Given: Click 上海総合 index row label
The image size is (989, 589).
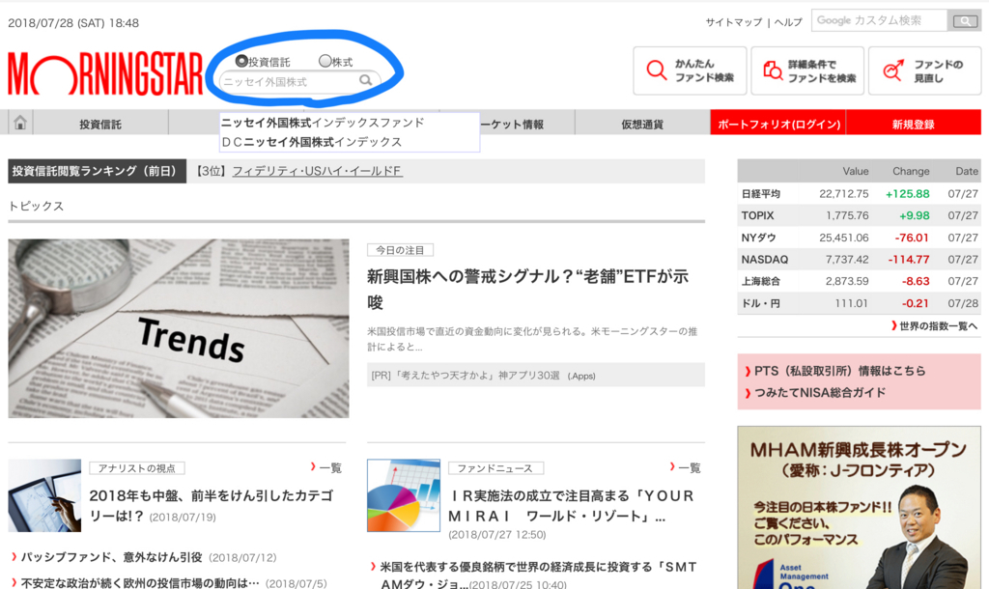Looking at the screenshot, I should click(x=761, y=281).
